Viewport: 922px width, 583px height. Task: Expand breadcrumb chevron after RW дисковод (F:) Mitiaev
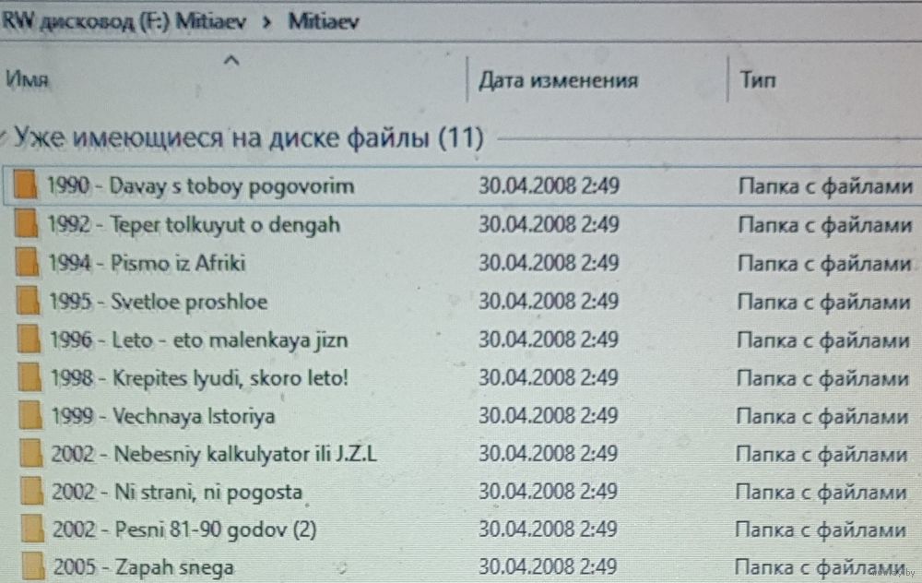pyautogui.click(x=267, y=22)
